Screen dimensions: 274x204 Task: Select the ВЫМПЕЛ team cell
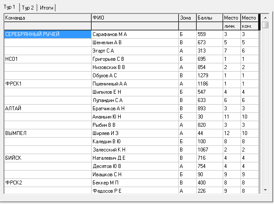48,133
